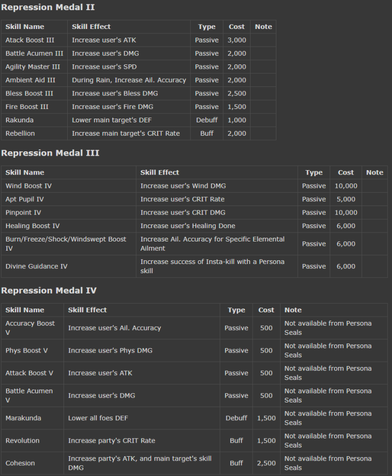Select 'Wind Boost IV' skill name
This screenshot has width=392, height=476.
point(28,186)
